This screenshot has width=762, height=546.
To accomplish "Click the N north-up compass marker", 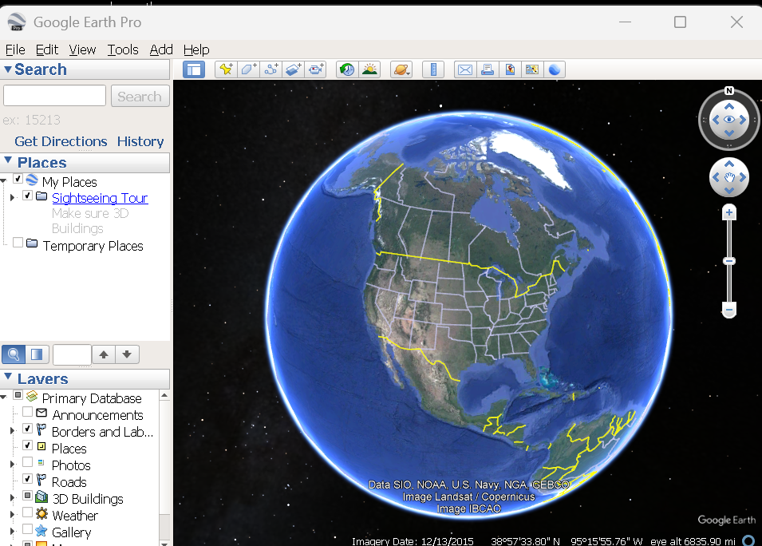I will coord(729,90).
